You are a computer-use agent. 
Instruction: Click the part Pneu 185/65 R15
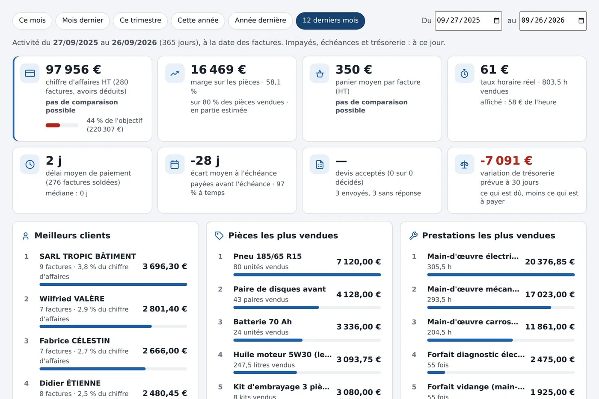click(x=267, y=256)
